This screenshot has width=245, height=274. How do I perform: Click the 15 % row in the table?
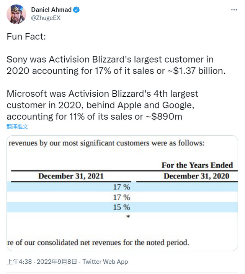click(122, 207)
